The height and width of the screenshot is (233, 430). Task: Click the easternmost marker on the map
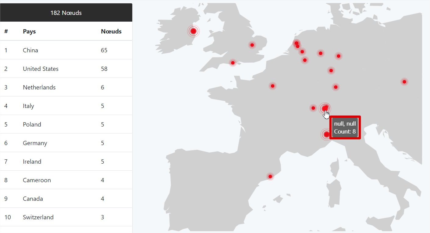click(x=404, y=82)
